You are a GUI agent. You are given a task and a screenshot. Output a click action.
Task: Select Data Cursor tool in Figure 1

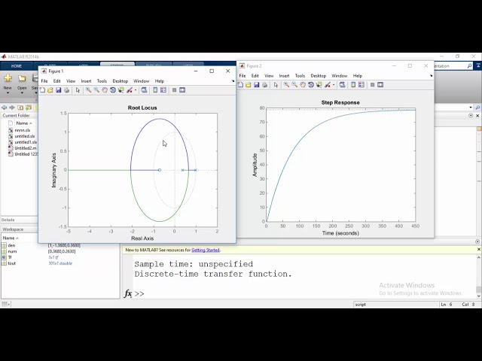(x=120, y=90)
